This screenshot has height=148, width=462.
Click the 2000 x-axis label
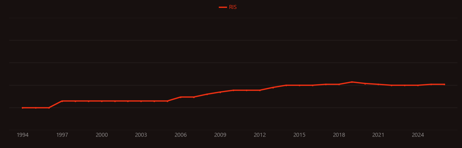click(102, 135)
